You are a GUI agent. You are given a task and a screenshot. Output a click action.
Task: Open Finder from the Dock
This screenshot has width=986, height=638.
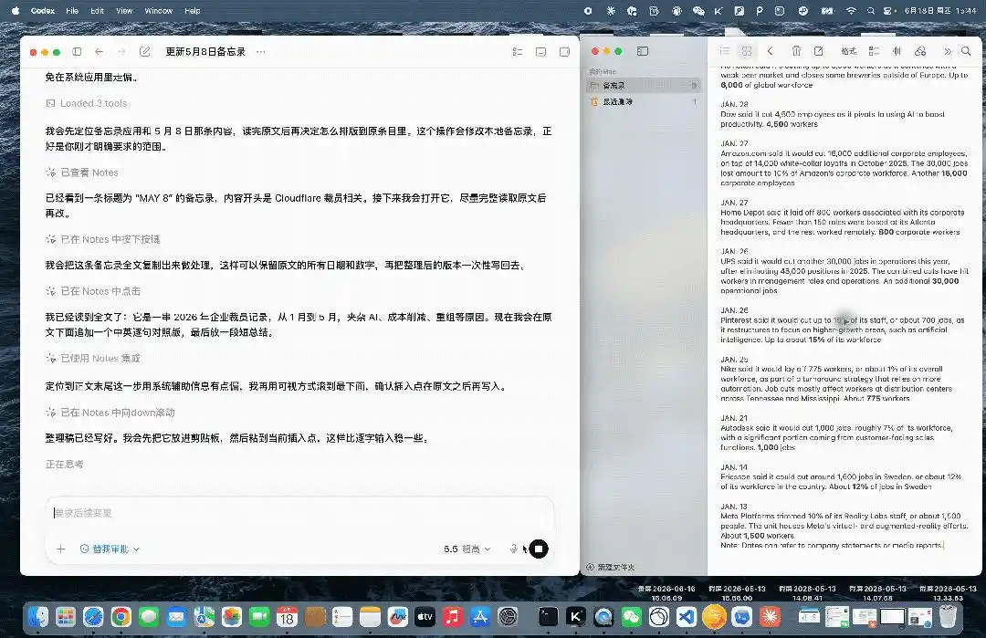click(x=38, y=617)
